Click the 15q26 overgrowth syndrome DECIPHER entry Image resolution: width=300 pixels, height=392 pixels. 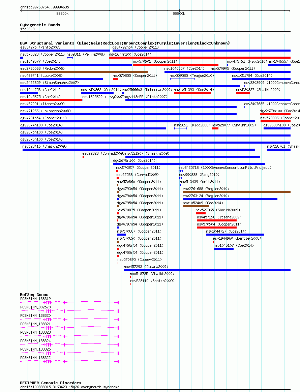click(70, 387)
